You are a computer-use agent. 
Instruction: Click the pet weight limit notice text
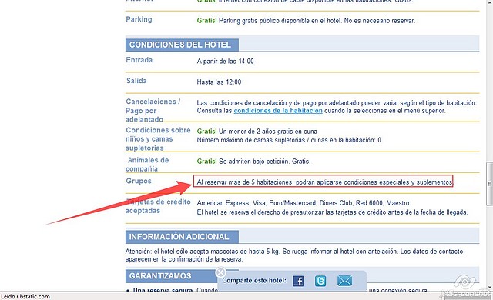coord(294,255)
